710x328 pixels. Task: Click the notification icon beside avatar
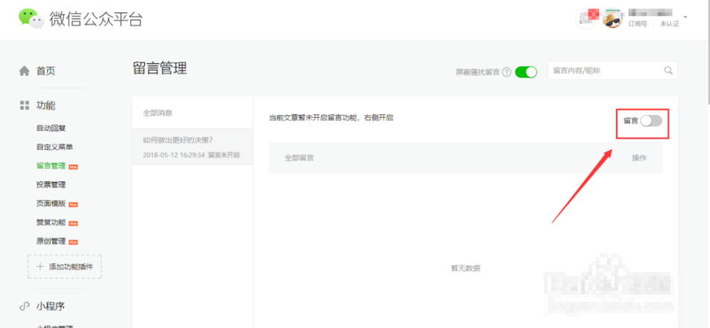tap(588, 19)
